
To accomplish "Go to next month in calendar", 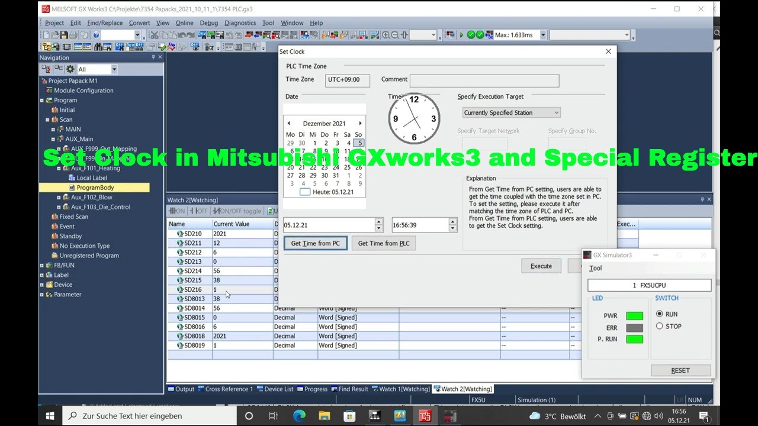I will pos(360,123).
